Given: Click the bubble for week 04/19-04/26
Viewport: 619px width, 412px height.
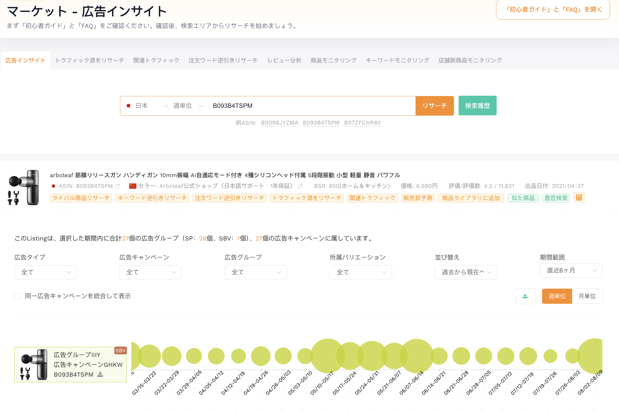Looking at the screenshot, I should 261,356.
